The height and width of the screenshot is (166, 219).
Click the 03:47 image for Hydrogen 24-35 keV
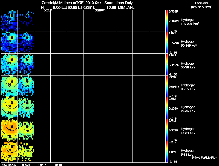10,108
